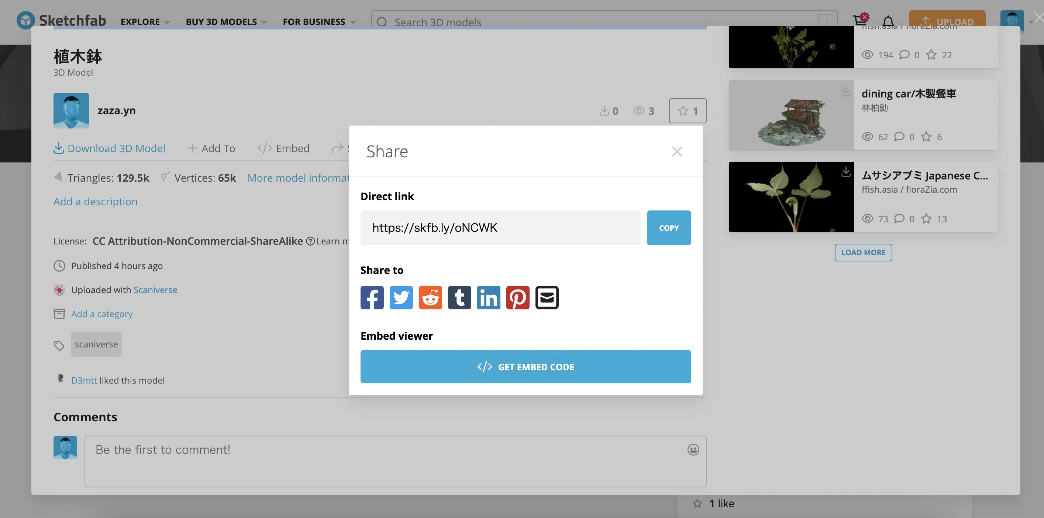Write in the comment box
The height and width of the screenshot is (518, 1044).
396,461
